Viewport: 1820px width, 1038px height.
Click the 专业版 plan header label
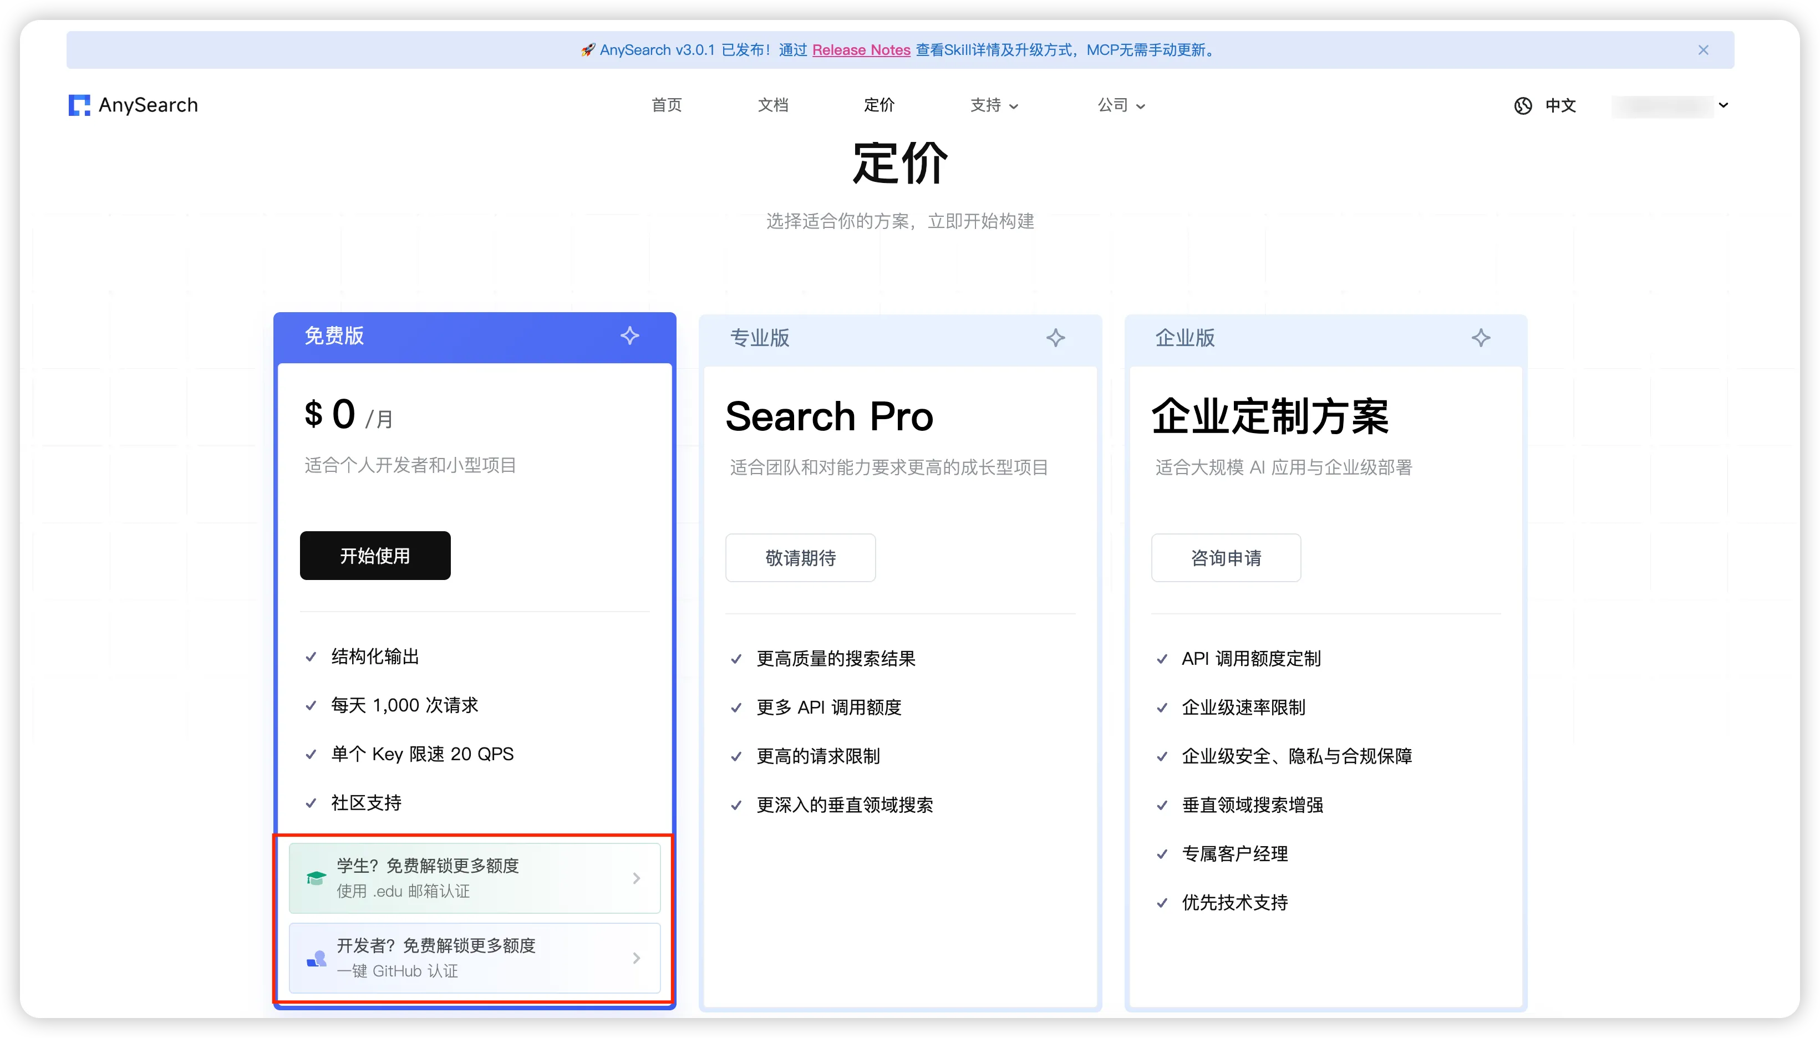click(x=760, y=337)
